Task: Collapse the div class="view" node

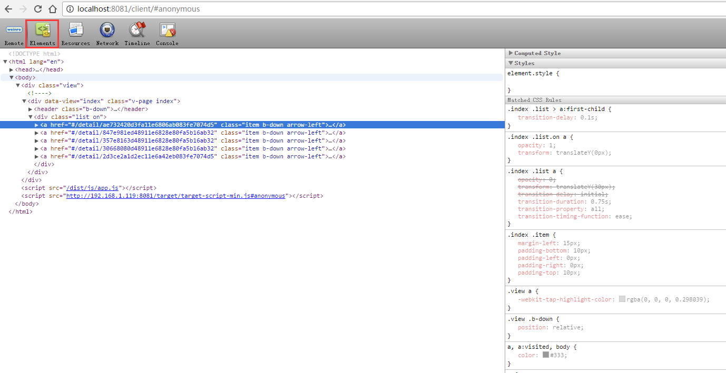Action: coord(18,85)
